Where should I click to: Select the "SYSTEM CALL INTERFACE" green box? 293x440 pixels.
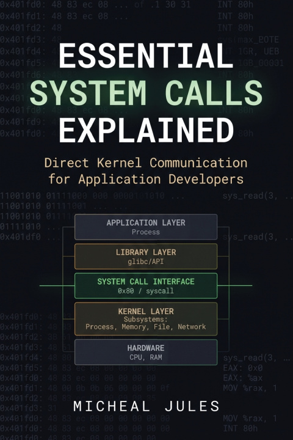click(146, 285)
